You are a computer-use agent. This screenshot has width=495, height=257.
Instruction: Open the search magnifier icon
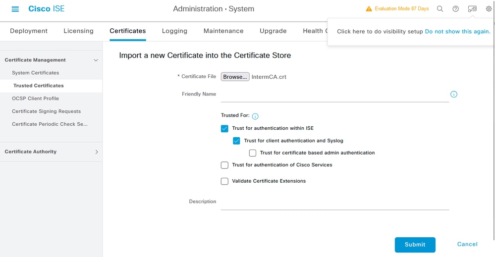coord(440,9)
